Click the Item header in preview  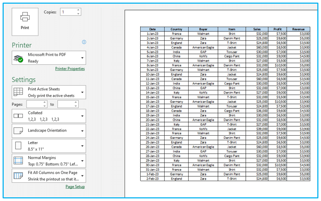[x=232, y=29]
